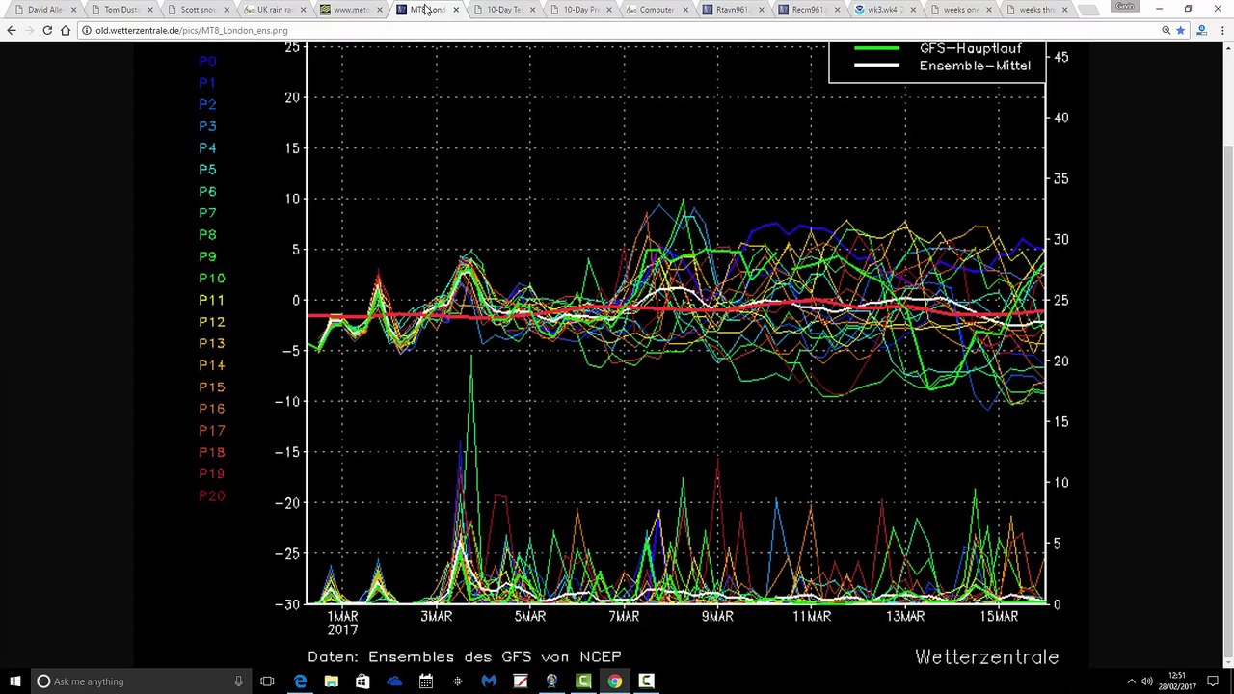Screen dimensions: 1234x694
Task: Bookmark this page with the star icon
Action: (1180, 30)
